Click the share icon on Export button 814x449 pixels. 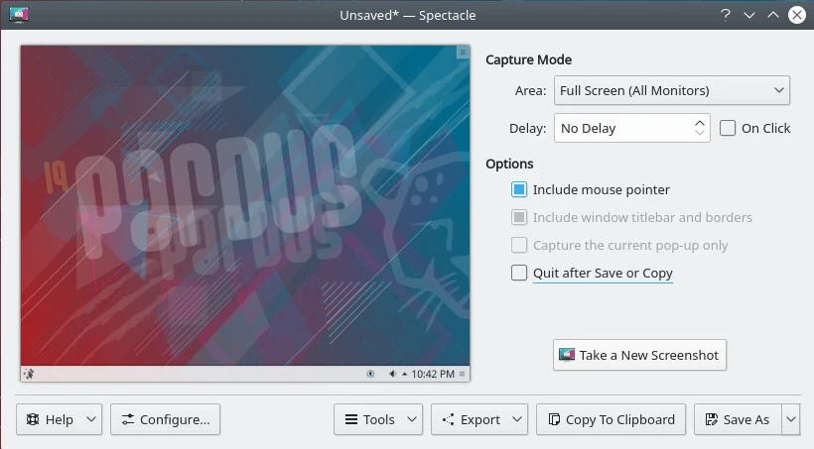[x=448, y=419]
